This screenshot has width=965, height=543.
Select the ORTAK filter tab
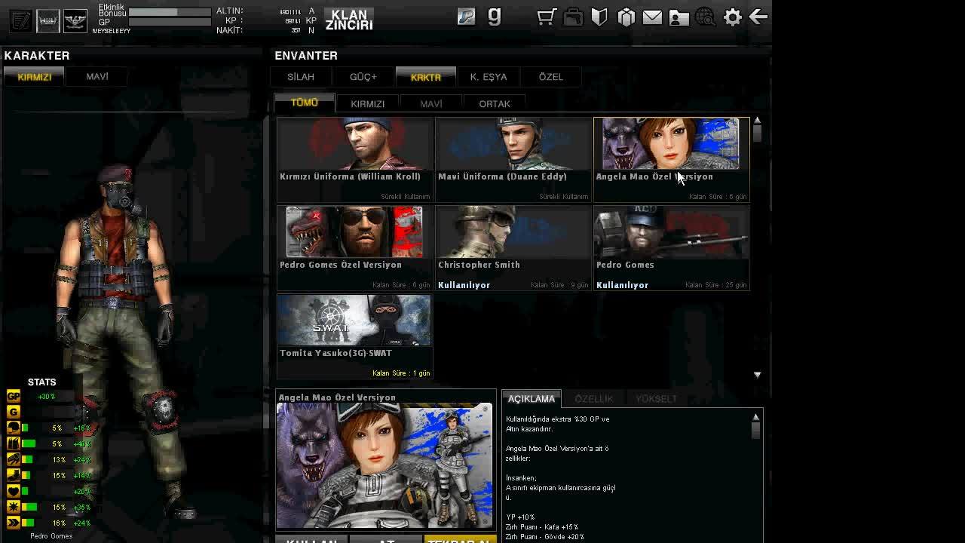point(495,103)
